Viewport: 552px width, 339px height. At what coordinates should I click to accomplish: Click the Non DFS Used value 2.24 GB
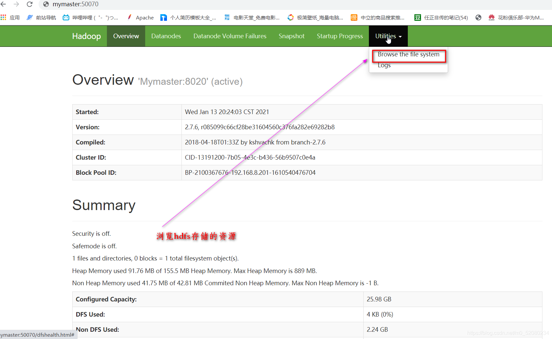377,329
